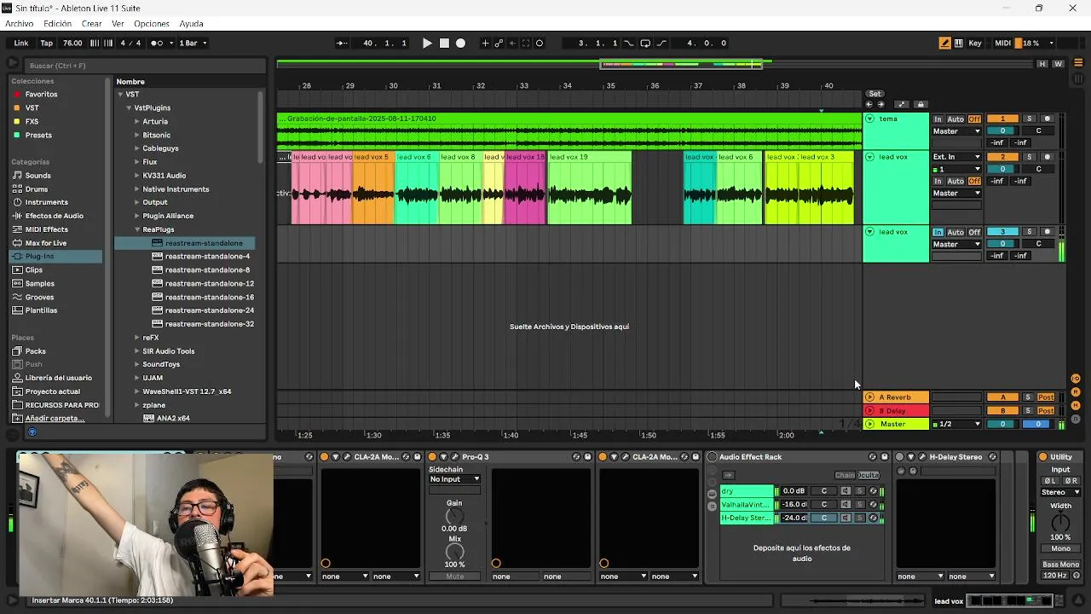Viewport: 1091px width, 614px height.
Task: Arm the tema track for recording
Action: 1048,119
